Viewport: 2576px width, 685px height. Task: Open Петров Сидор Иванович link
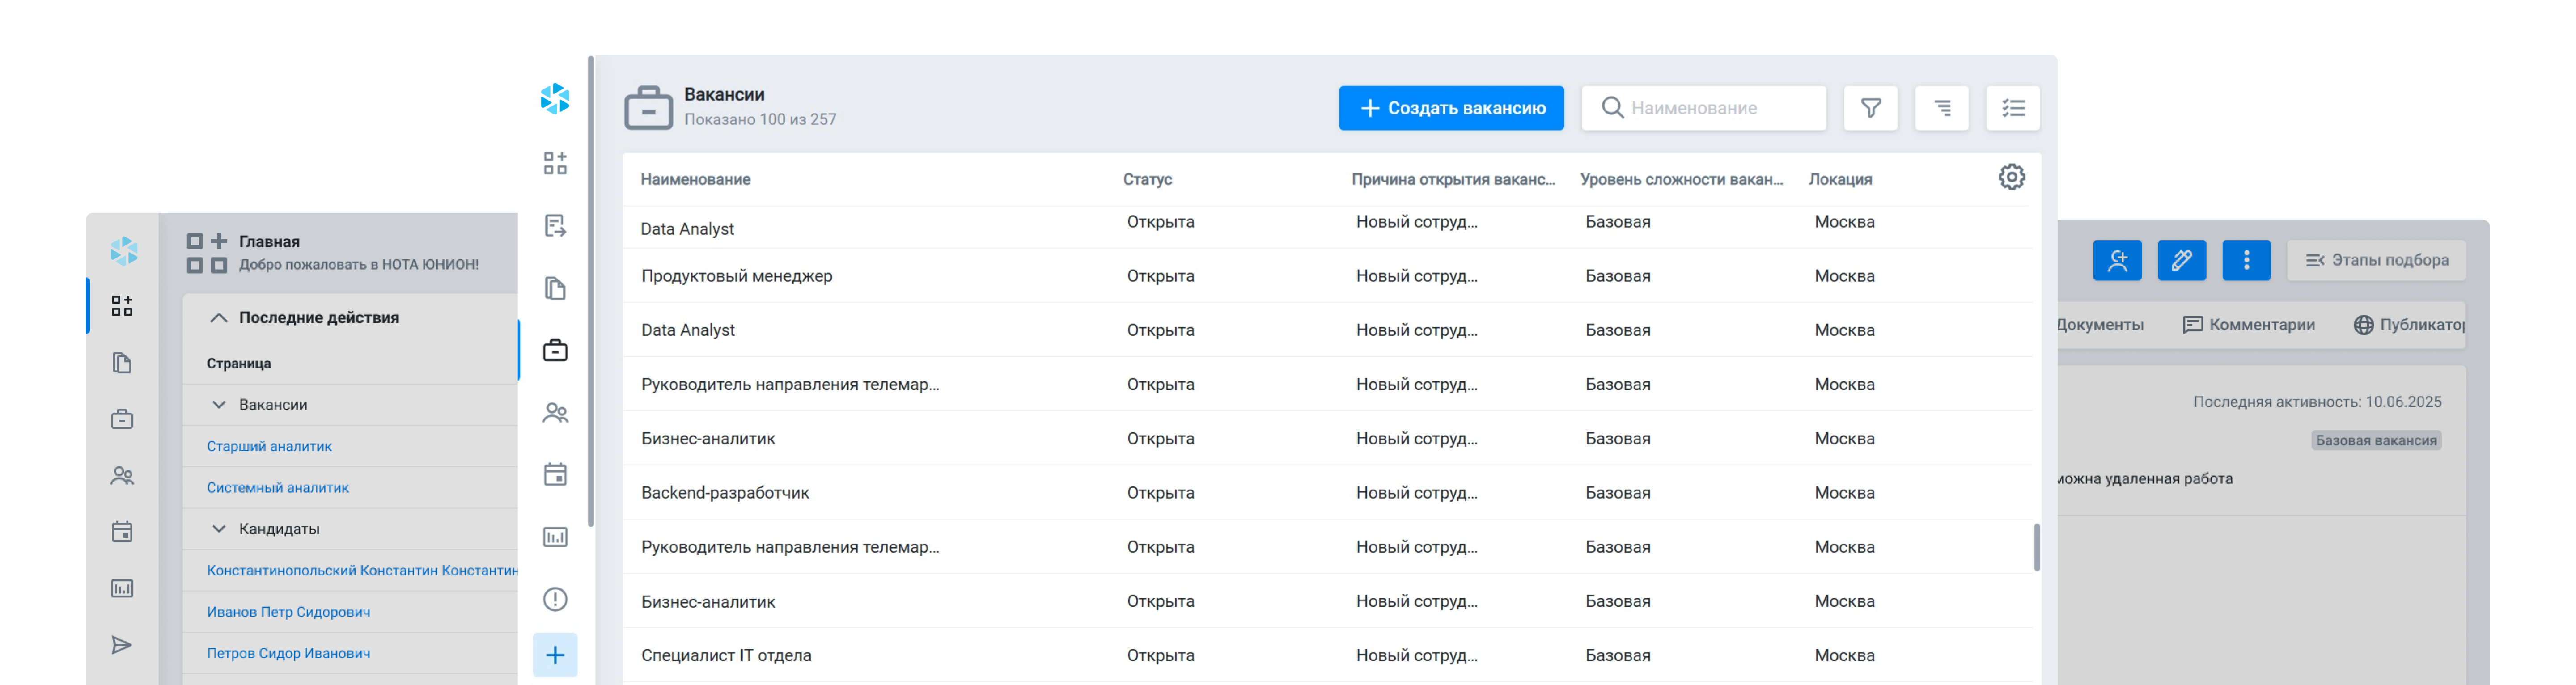(x=288, y=653)
